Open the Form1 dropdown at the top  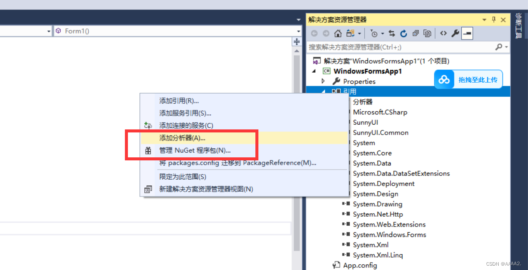299,31
